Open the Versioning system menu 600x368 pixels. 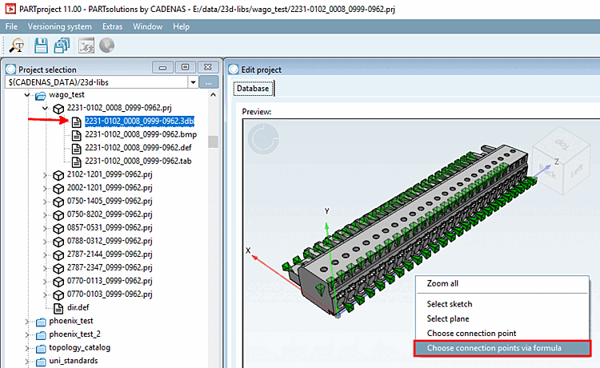[60, 26]
